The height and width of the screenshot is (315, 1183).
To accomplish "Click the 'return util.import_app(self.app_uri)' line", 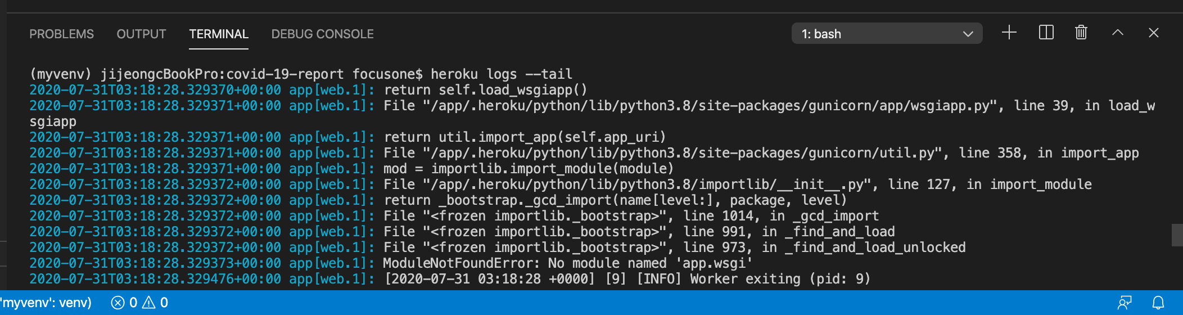I will coord(525,137).
